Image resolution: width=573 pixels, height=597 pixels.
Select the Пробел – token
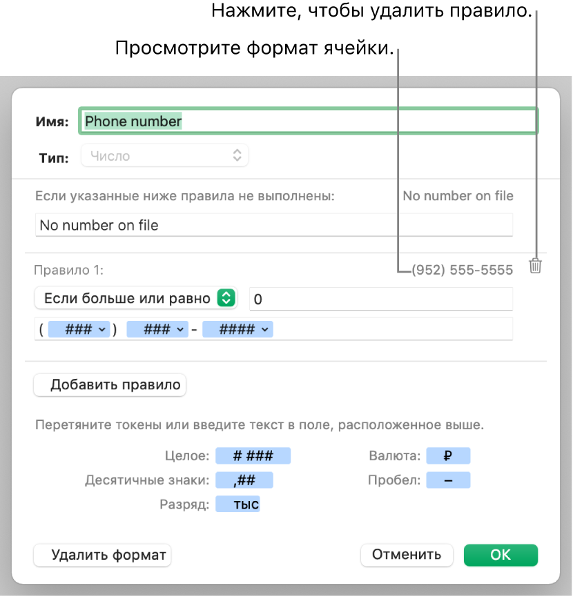point(448,480)
